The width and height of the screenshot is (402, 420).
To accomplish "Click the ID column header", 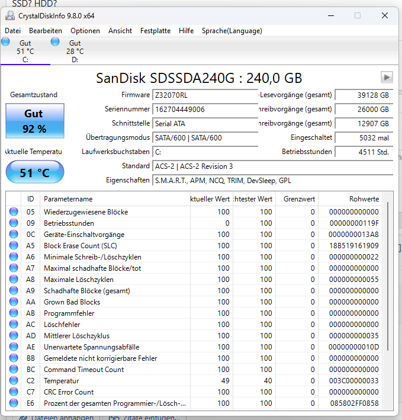I will click(31, 199).
